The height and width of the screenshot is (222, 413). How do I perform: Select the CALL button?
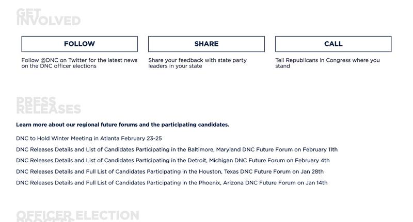[x=333, y=44]
